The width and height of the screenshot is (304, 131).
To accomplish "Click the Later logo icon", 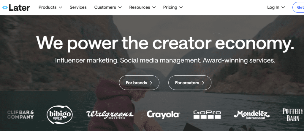I will click(x=5, y=7).
